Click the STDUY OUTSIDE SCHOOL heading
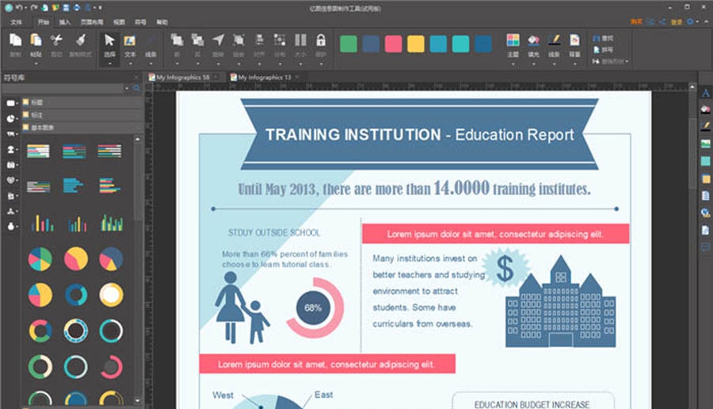The height and width of the screenshot is (409, 713). pos(274,233)
